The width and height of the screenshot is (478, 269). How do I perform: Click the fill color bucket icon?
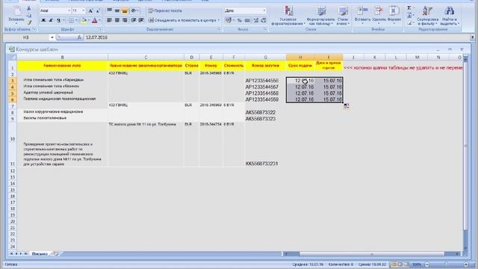pyautogui.click(x=84, y=20)
